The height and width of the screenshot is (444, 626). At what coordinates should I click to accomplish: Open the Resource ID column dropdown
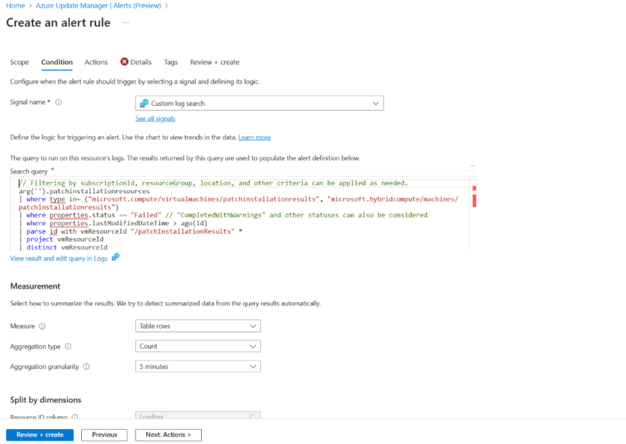[198, 416]
